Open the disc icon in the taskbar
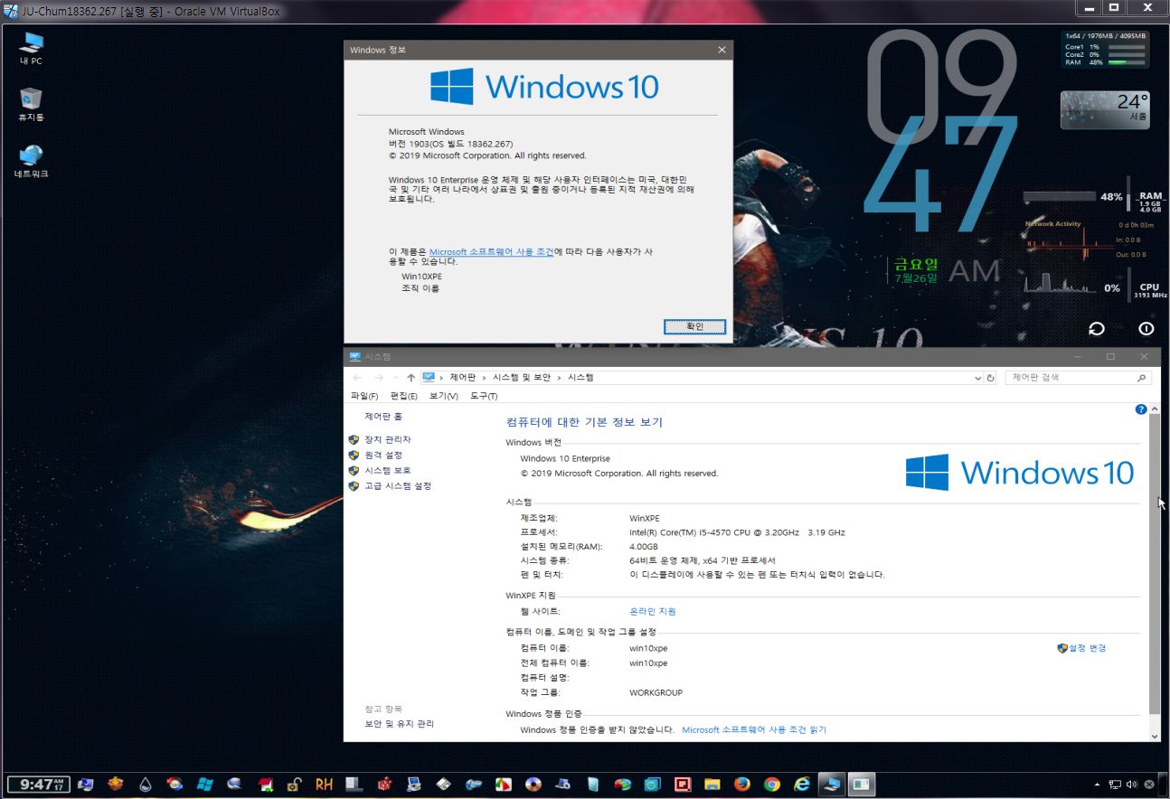The image size is (1170, 799). (533, 785)
